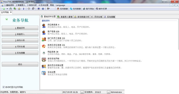Image resolution: width=179 pixels, height=94 pixels.
Task: Open the 操作员及权限设置 link
Action: pyautogui.click(x=55, y=65)
